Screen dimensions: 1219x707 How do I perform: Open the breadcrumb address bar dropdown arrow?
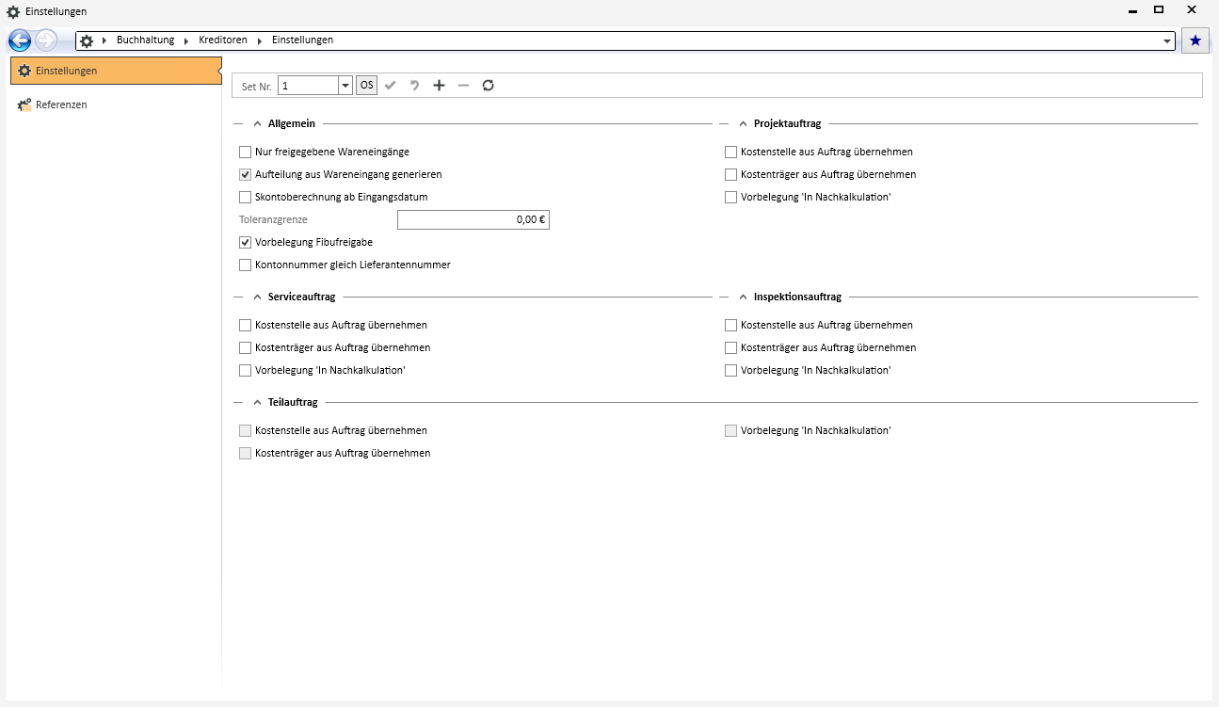pyautogui.click(x=1167, y=41)
